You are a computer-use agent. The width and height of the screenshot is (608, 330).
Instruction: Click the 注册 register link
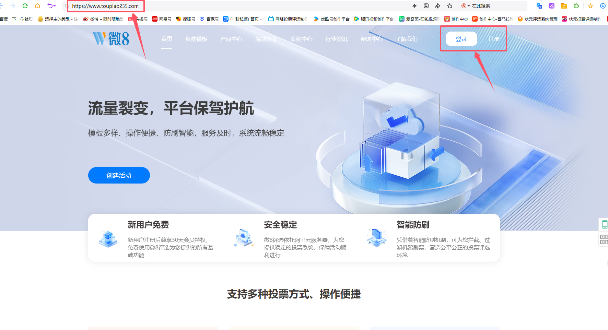(494, 39)
